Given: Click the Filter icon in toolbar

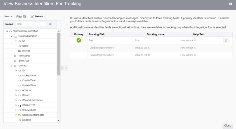Looking at the screenshot, I should pyautogui.click(x=25, y=16).
